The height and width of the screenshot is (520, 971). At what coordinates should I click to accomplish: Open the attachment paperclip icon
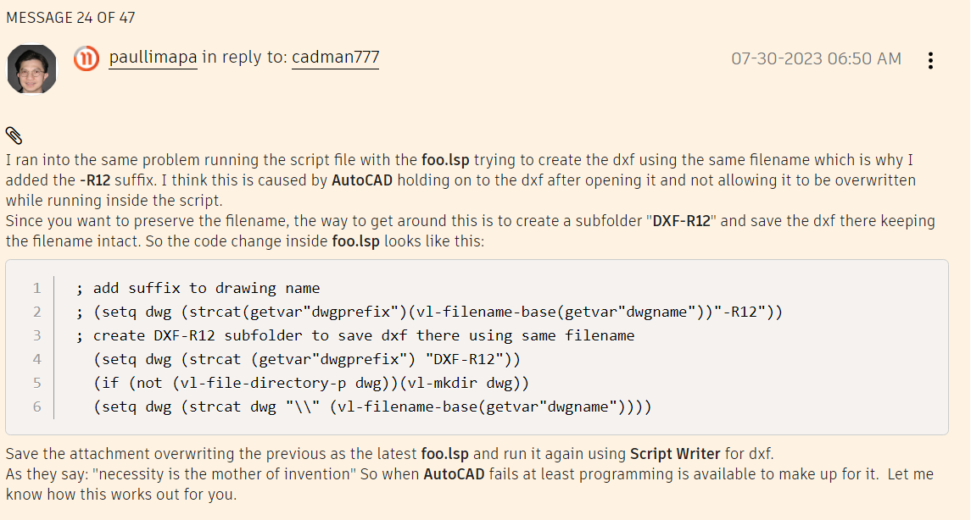point(14,135)
